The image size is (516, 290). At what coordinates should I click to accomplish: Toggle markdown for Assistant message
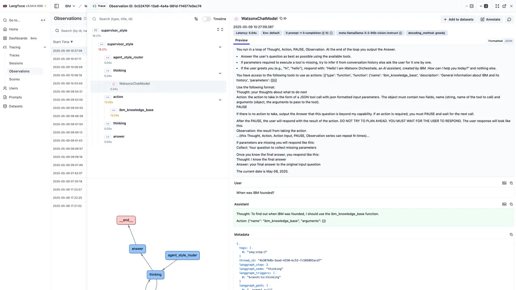point(504,204)
